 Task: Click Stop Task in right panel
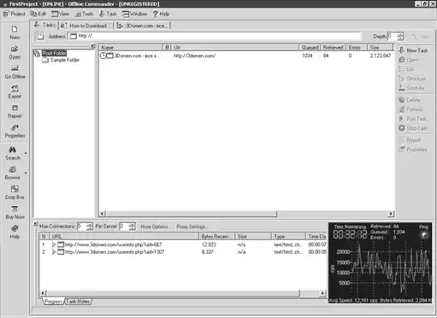(x=413, y=128)
